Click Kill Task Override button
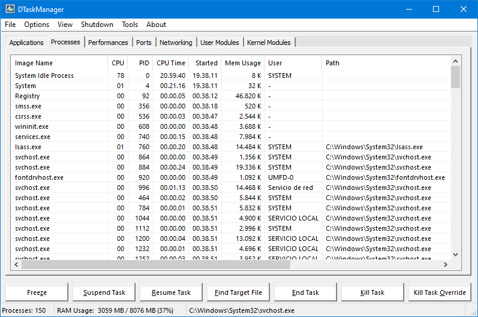The width and height of the screenshot is (478, 317). coord(440,292)
